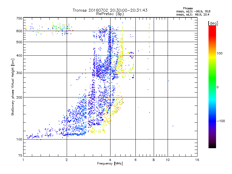Click the y-axis tick label '600'
Screen dimensions: 232x174
19,31
